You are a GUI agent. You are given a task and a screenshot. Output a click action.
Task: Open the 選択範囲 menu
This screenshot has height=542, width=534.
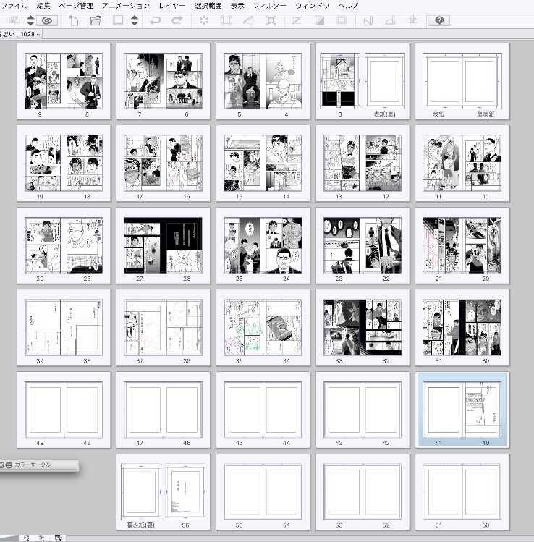pos(208,6)
